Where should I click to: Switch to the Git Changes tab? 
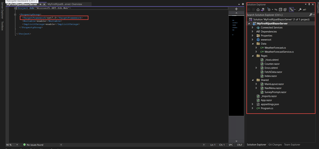pos(275,144)
